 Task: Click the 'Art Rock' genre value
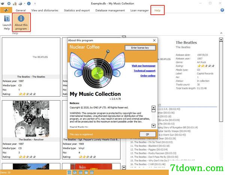201,62
